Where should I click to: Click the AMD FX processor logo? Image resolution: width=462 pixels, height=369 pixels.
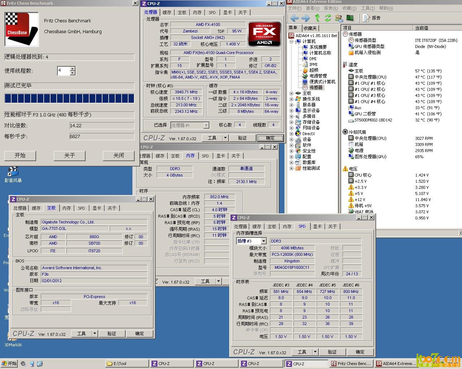pos(264,35)
